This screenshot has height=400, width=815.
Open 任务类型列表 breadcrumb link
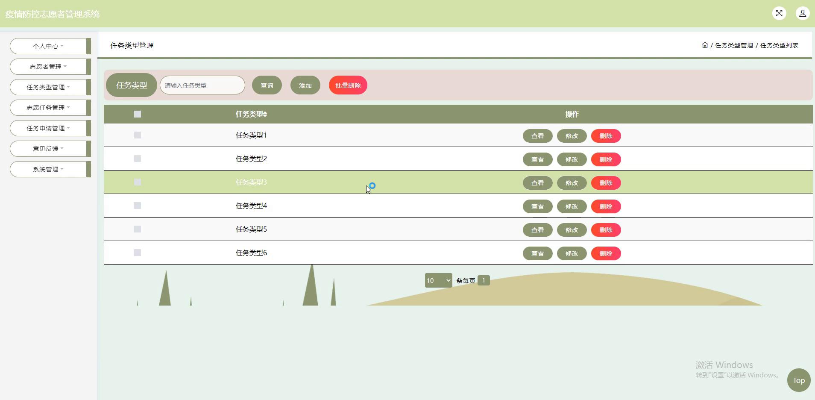[780, 45]
